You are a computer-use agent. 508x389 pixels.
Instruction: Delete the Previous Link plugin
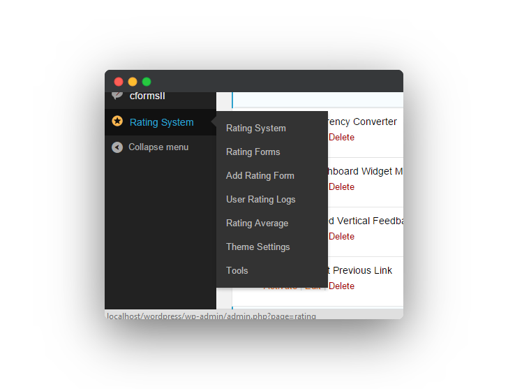[341, 286]
